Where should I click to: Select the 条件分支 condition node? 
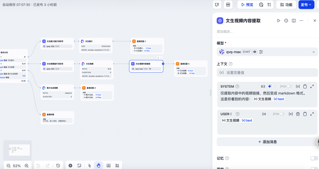(x=14, y=66)
